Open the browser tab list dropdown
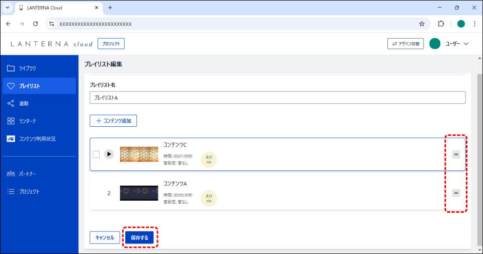 coord(8,8)
